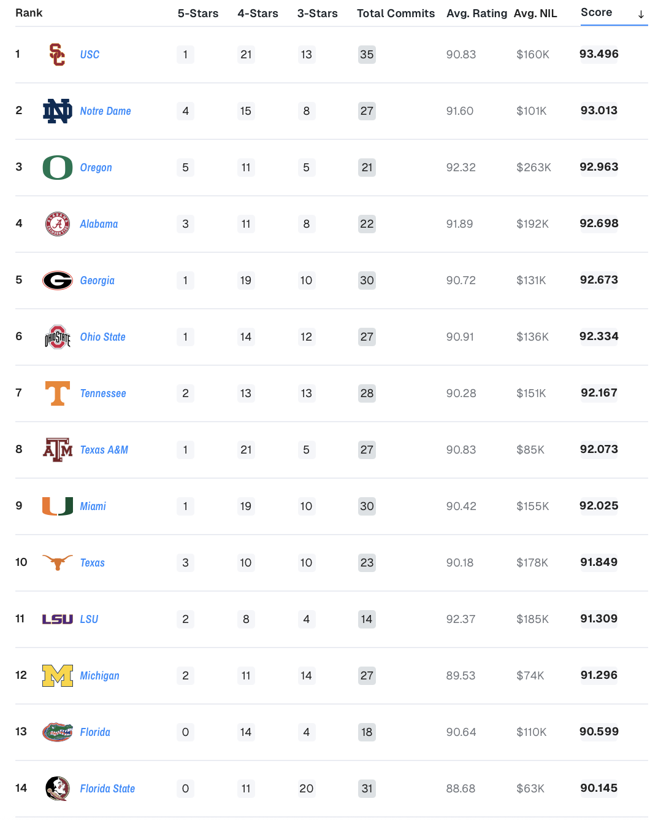Click the Georgia Bulldogs G logo

click(x=58, y=280)
